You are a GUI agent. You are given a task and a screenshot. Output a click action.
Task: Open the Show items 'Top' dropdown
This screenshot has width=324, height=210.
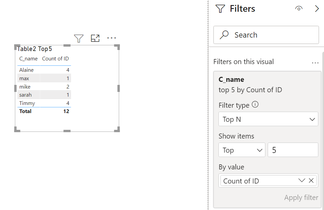pyautogui.click(x=242, y=150)
